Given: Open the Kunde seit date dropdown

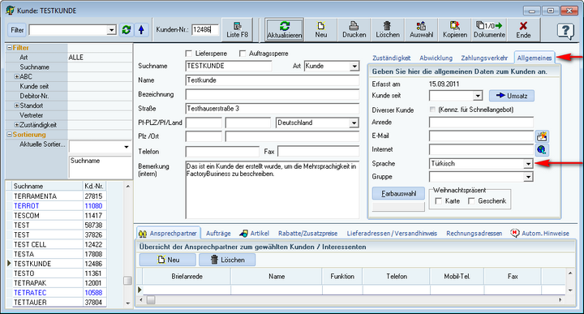Looking at the screenshot, I should [478, 96].
